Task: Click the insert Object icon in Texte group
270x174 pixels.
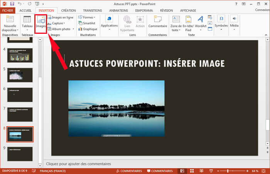Action: pos(210,29)
